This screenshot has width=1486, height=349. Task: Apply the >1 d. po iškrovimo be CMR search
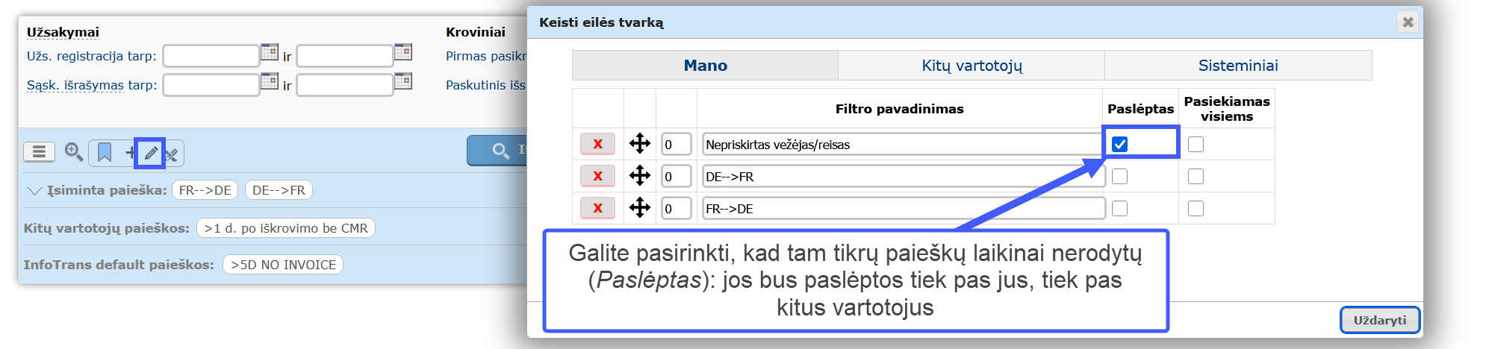pos(285,228)
